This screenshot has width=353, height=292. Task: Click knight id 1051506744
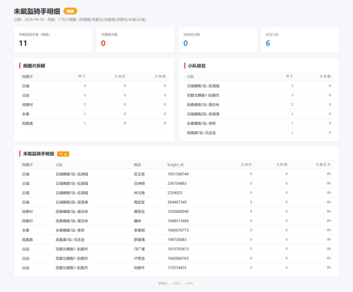[x=178, y=174]
